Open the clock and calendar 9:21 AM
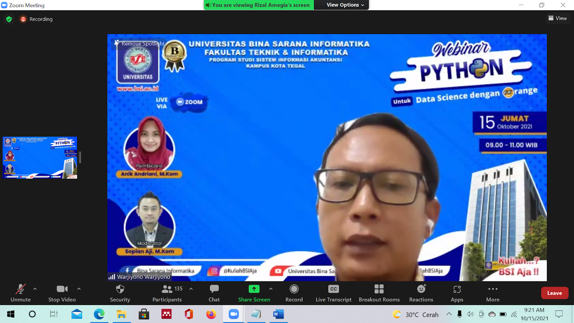Image resolution: width=574 pixels, height=323 pixels. [534, 314]
